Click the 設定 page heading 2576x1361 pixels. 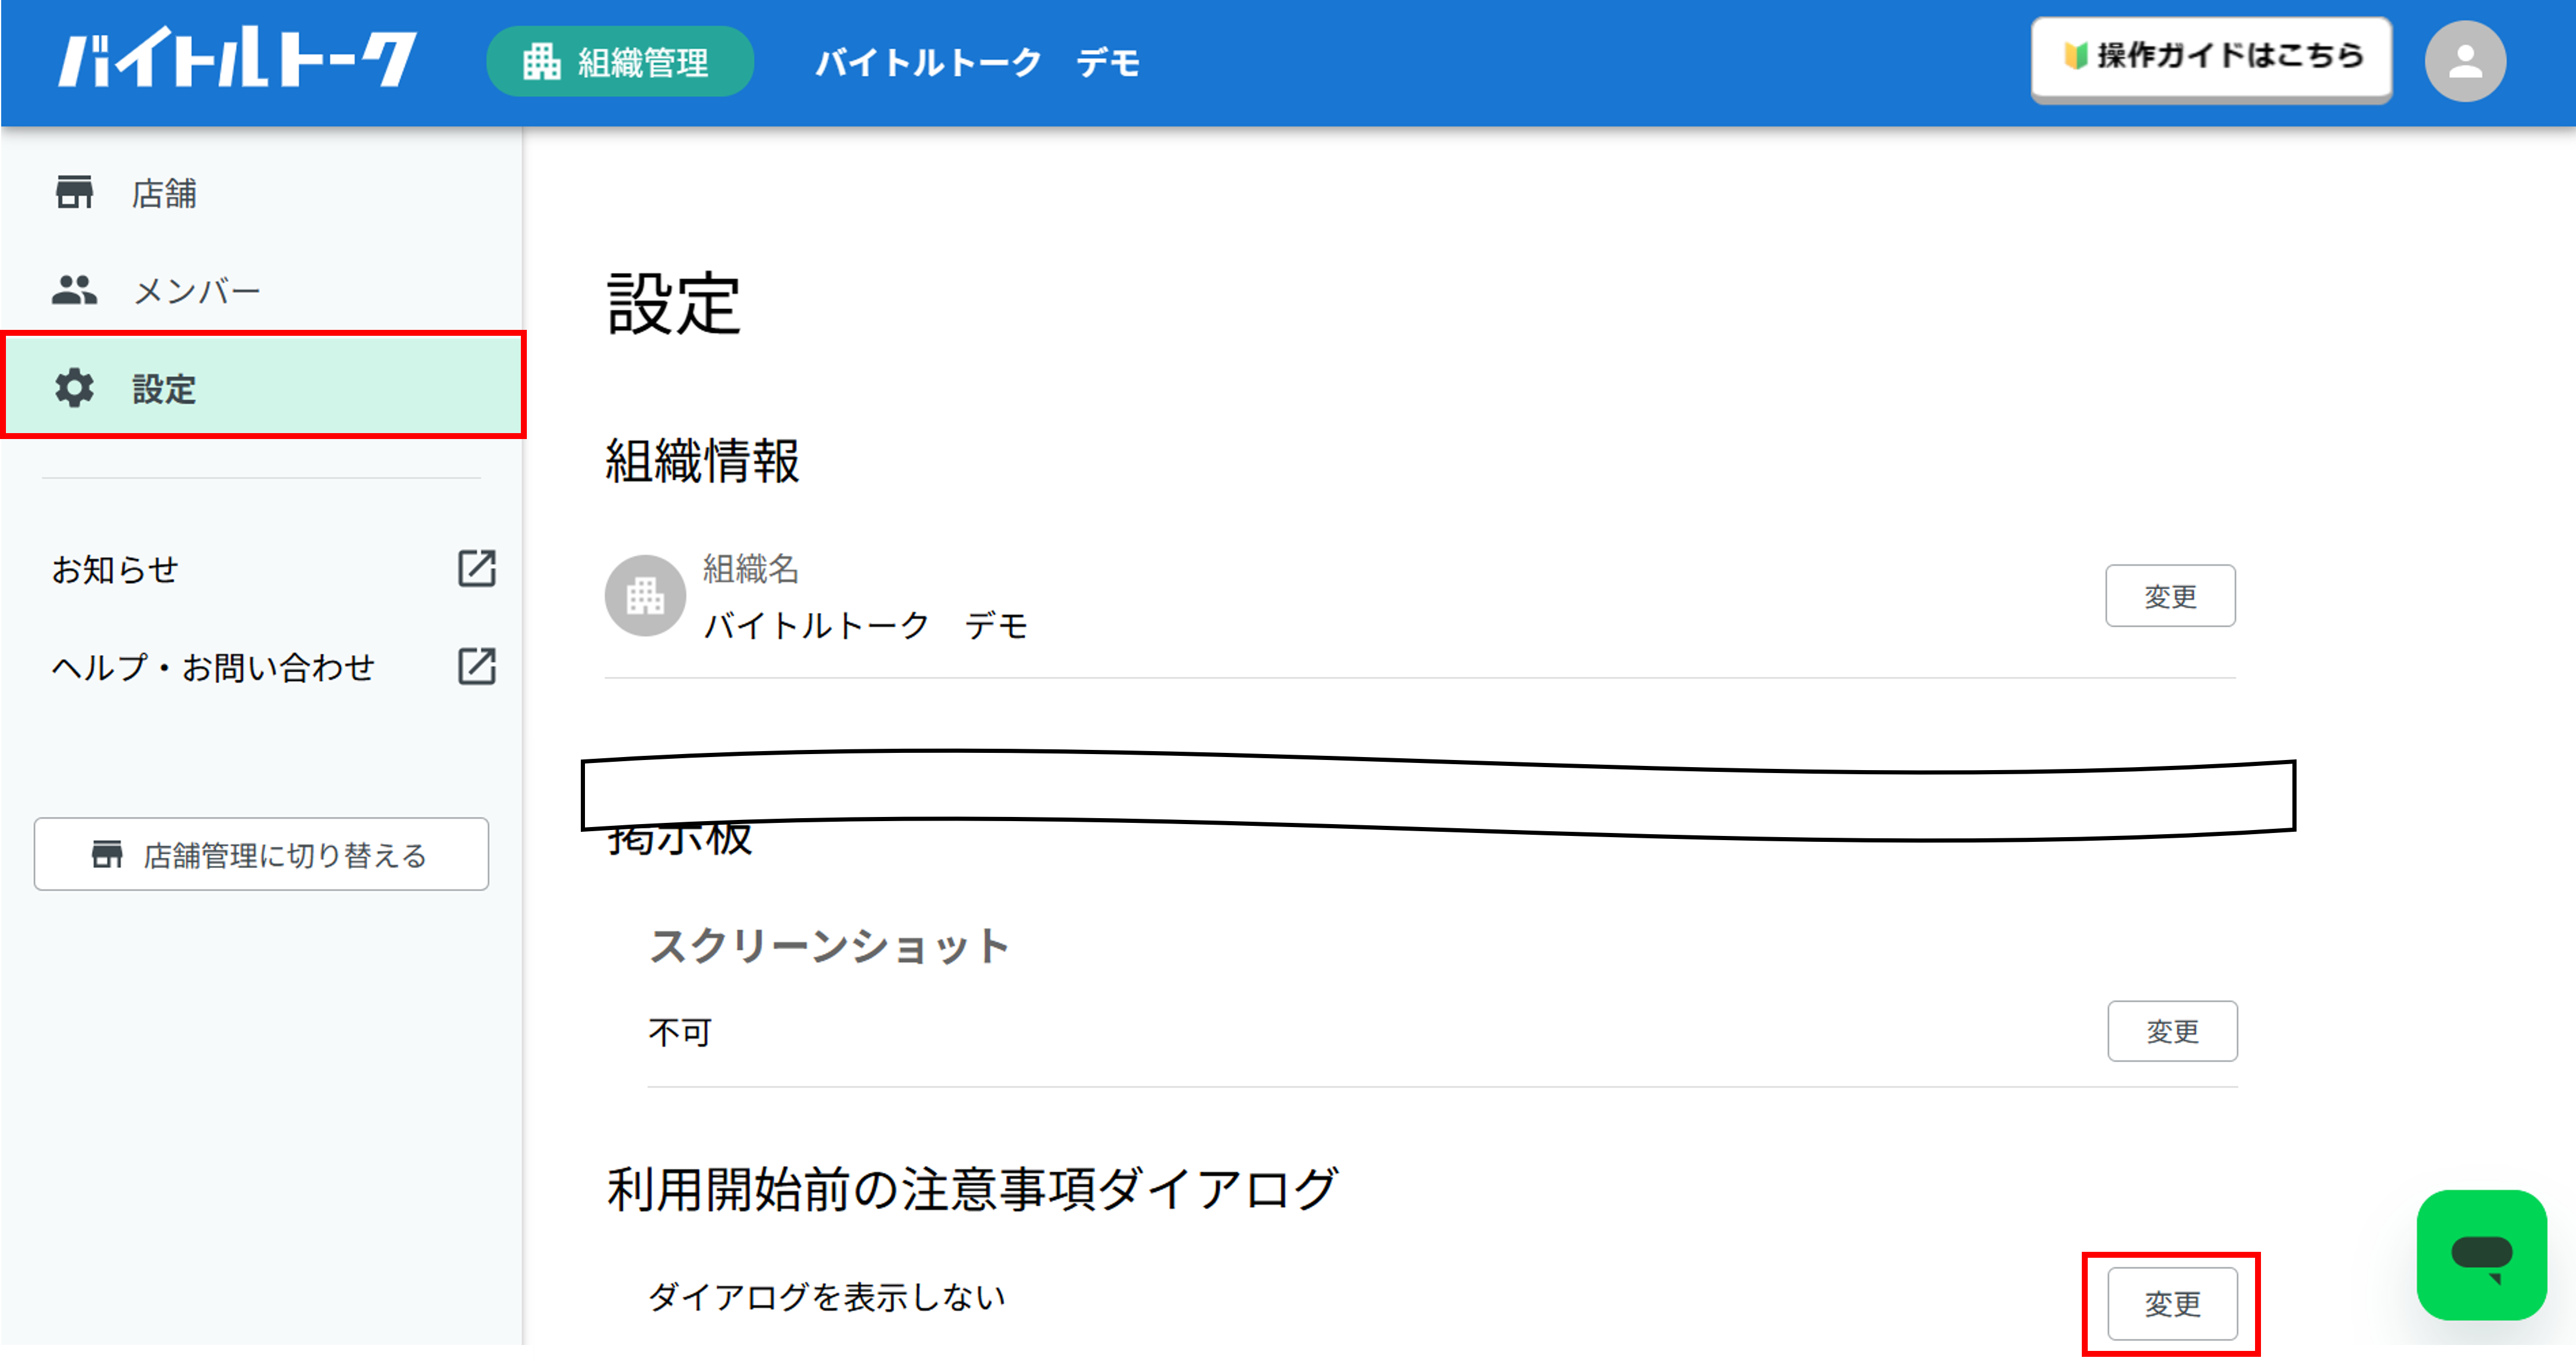coord(673,303)
